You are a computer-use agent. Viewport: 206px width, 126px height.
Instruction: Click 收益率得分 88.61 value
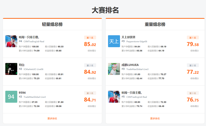click(x=59, y=78)
